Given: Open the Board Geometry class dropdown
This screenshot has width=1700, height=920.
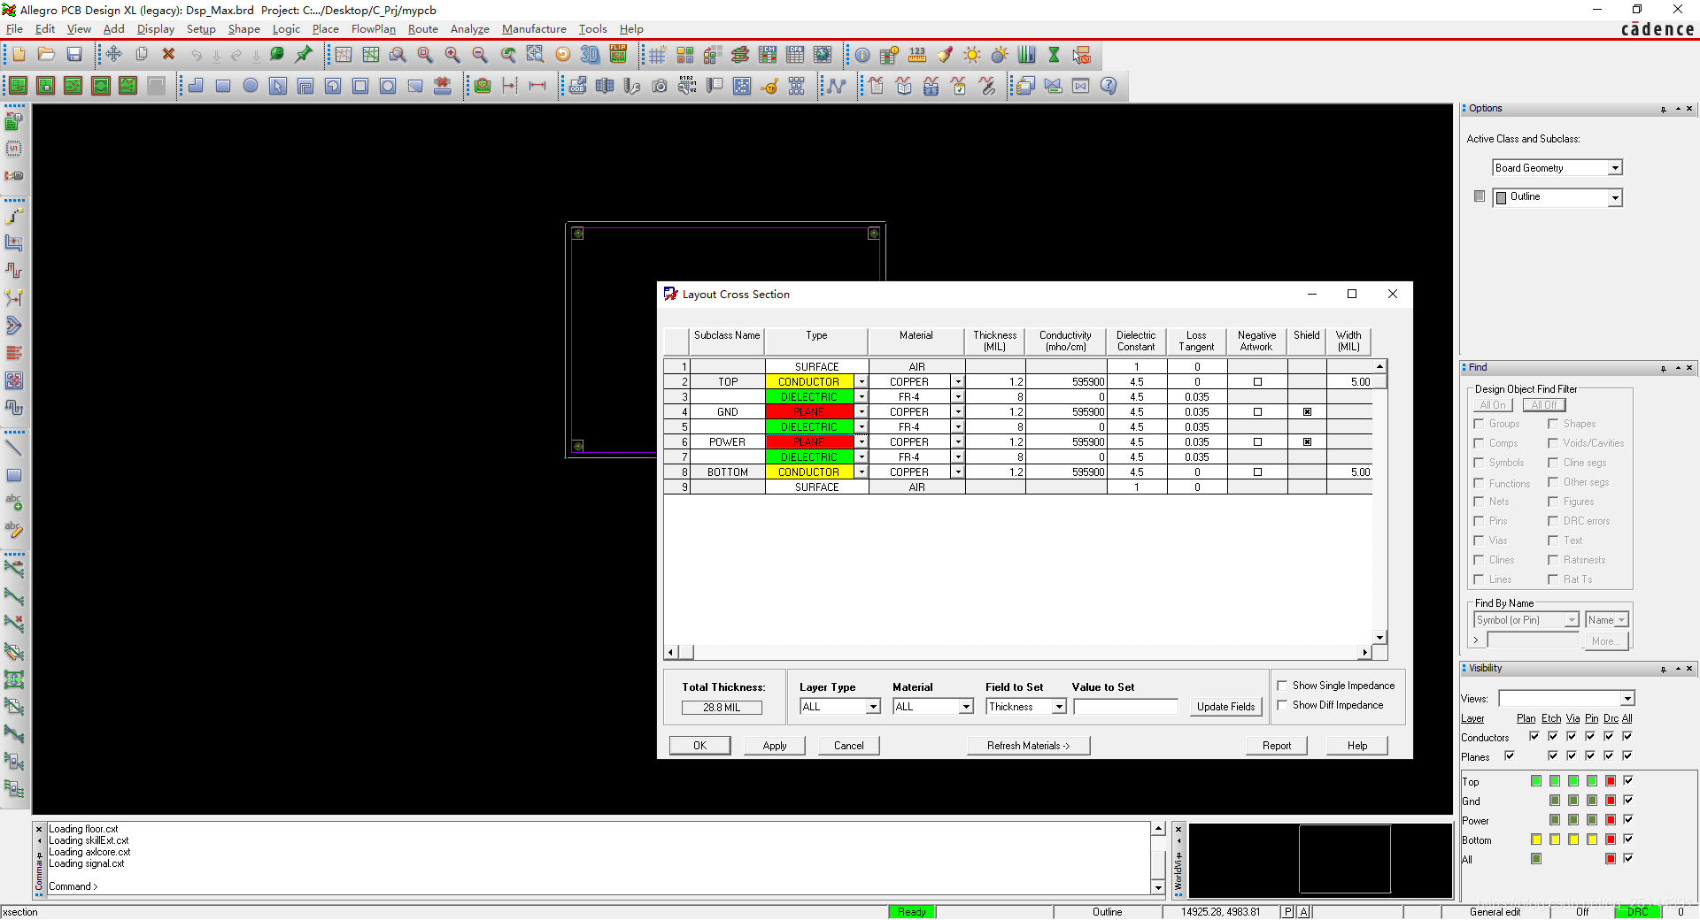Looking at the screenshot, I should (x=1615, y=168).
